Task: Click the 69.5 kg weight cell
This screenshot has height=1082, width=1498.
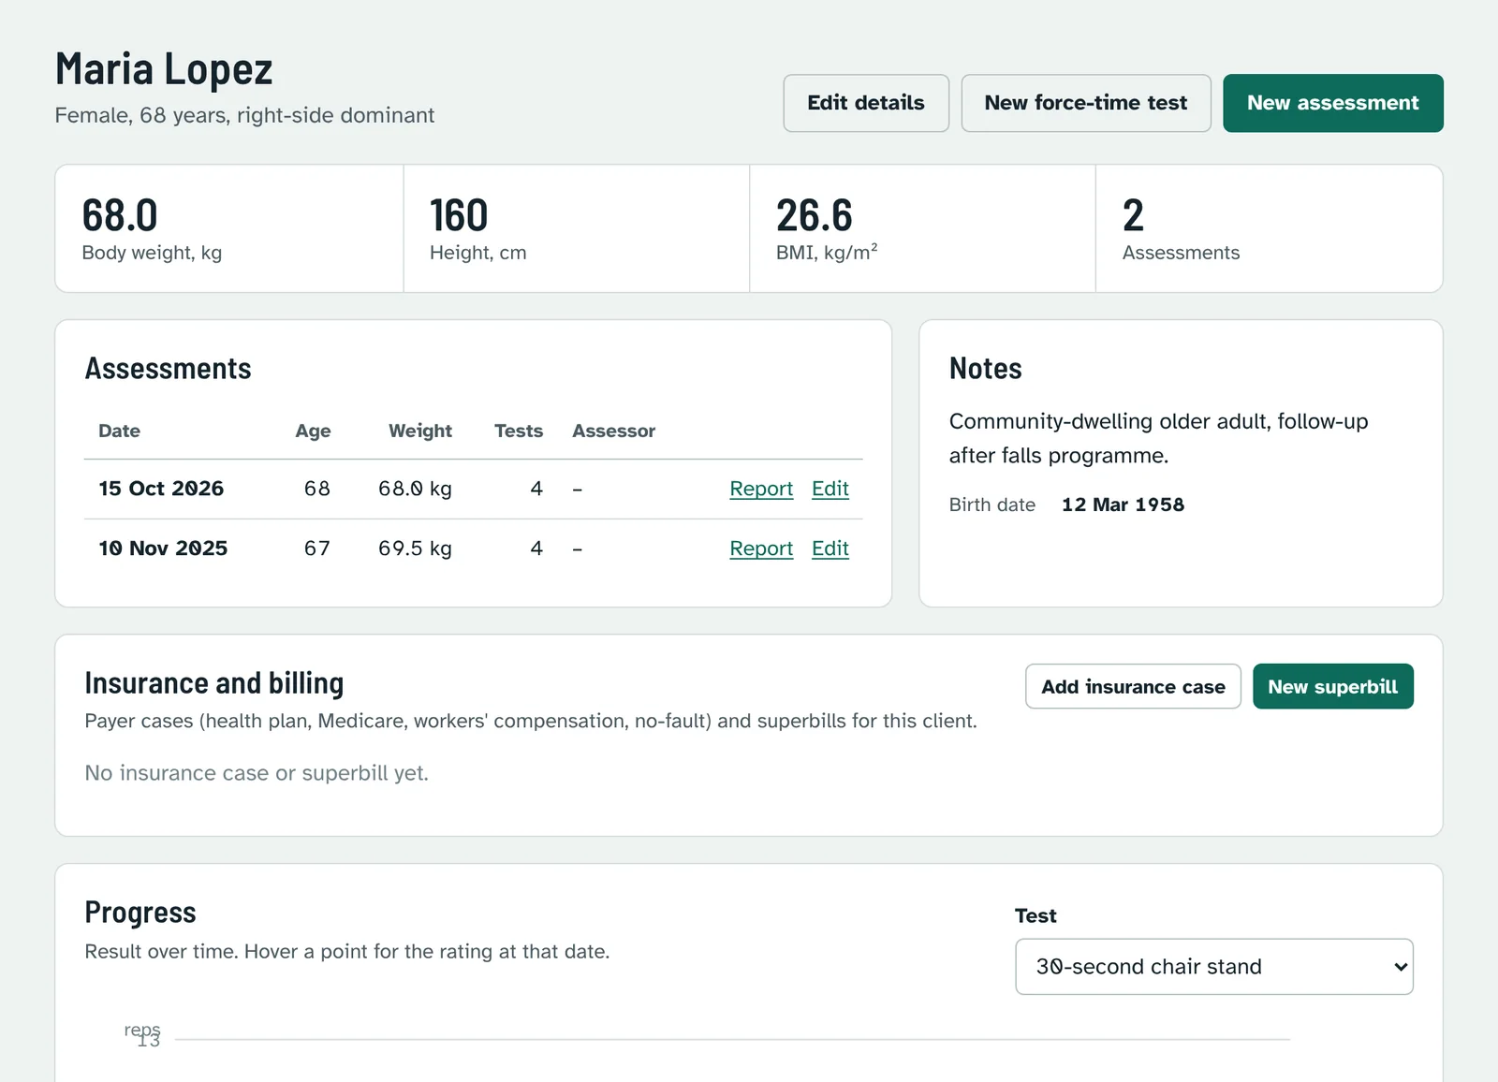Action: pos(415,548)
